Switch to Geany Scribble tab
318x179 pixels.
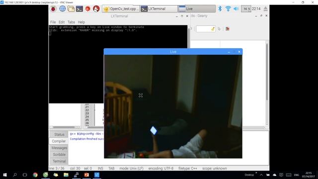59,155
